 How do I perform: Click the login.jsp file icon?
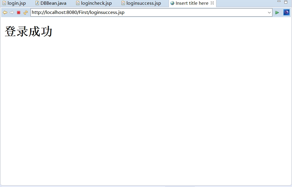4,3
